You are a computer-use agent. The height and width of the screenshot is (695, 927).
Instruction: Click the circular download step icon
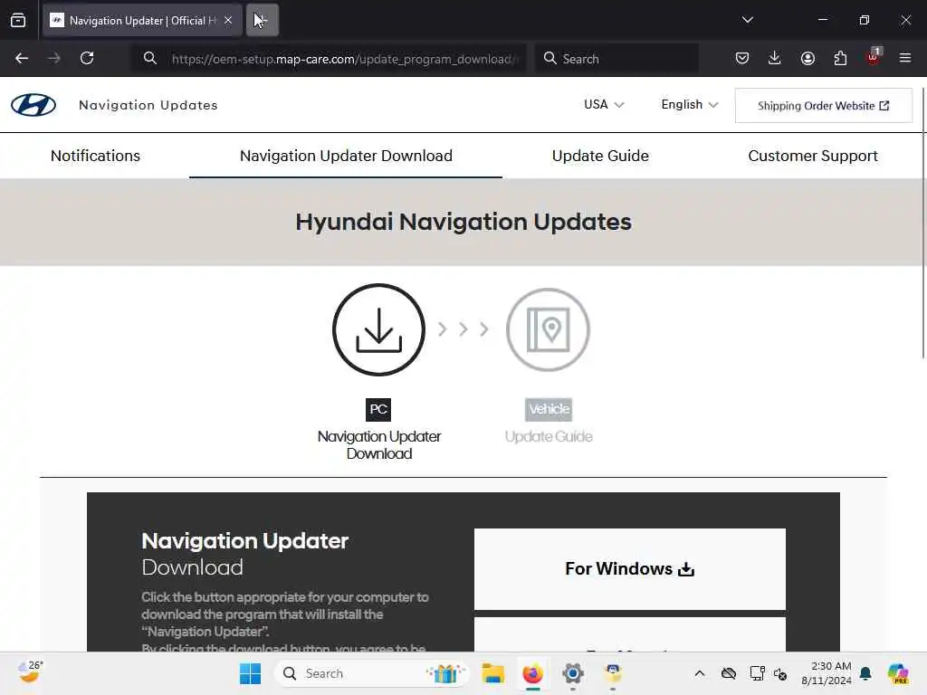point(378,329)
